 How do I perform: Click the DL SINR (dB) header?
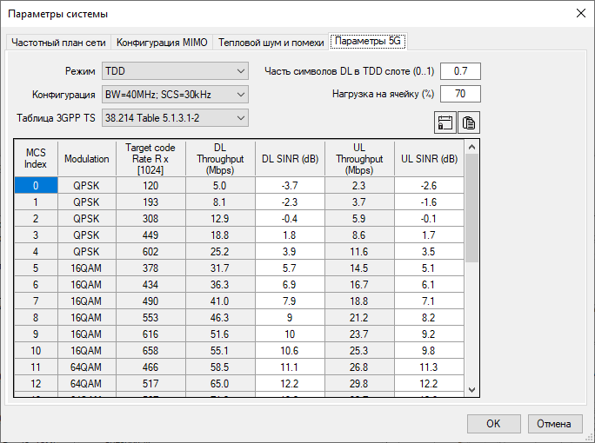pyautogui.click(x=290, y=158)
